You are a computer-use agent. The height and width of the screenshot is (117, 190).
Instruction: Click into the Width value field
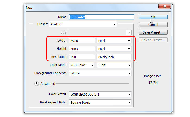82,41
